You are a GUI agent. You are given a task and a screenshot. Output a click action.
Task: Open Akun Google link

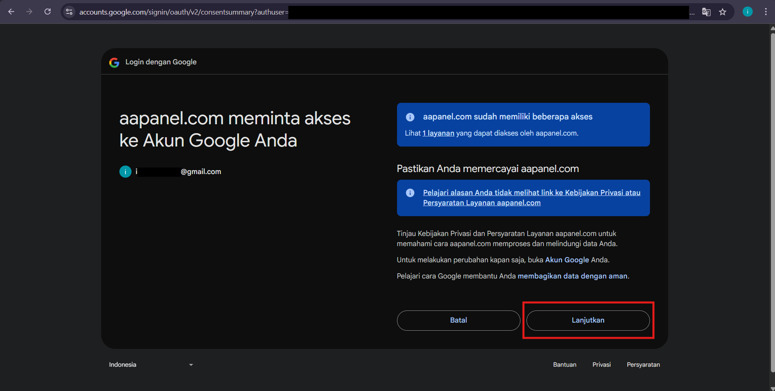coord(567,259)
